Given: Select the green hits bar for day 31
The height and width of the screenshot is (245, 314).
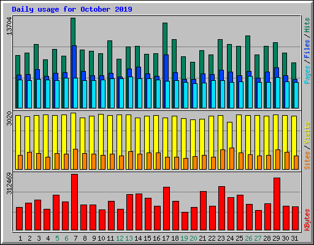Looking at the screenshot, I should (294, 71).
